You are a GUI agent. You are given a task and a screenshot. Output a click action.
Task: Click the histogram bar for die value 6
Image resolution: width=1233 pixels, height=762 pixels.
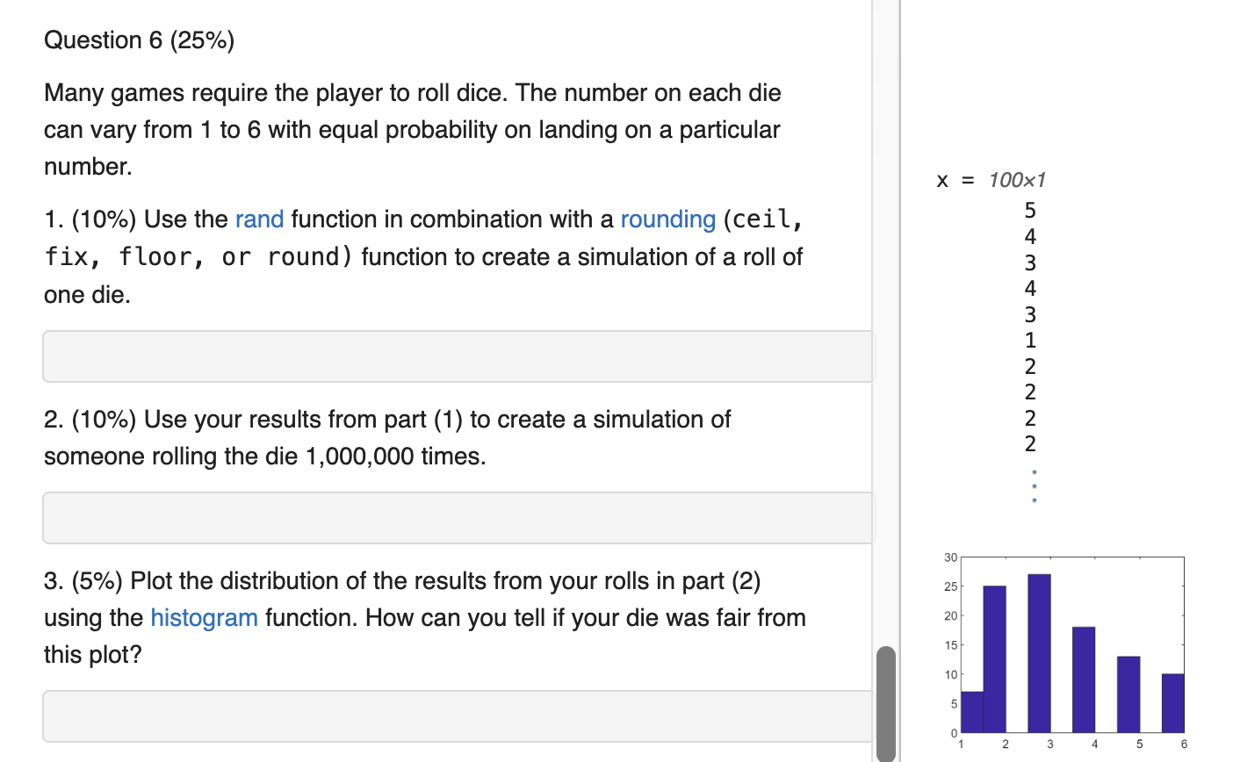1172,702
